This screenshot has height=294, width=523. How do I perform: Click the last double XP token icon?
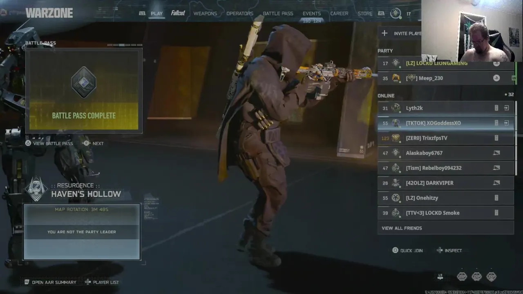(491, 277)
